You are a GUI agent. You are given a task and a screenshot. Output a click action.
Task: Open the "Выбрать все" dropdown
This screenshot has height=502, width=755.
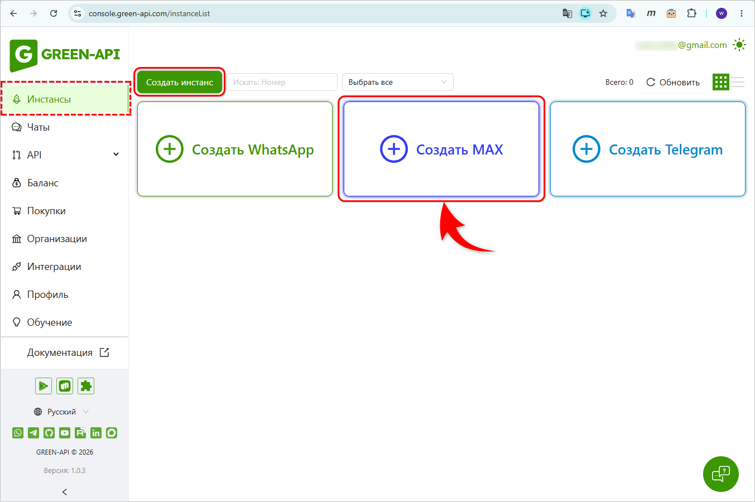(398, 82)
